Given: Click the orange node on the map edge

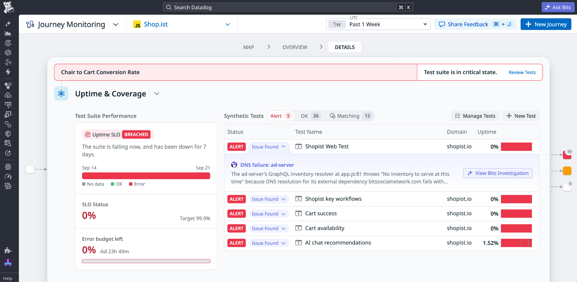Looking at the screenshot, I should point(567,171).
